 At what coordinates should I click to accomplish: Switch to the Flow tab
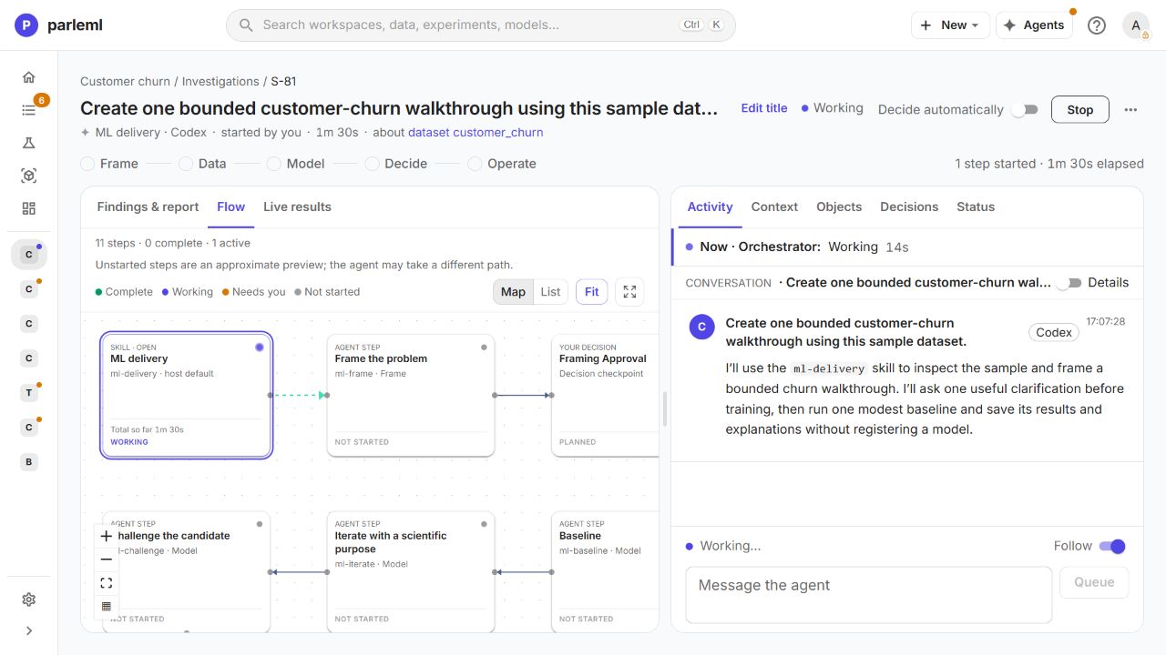(230, 207)
